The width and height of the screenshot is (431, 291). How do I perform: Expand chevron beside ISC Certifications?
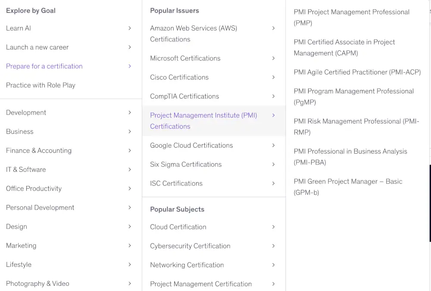tap(274, 183)
